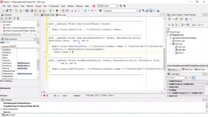
Task: Click the Remove from project icon
Action: point(44,11)
